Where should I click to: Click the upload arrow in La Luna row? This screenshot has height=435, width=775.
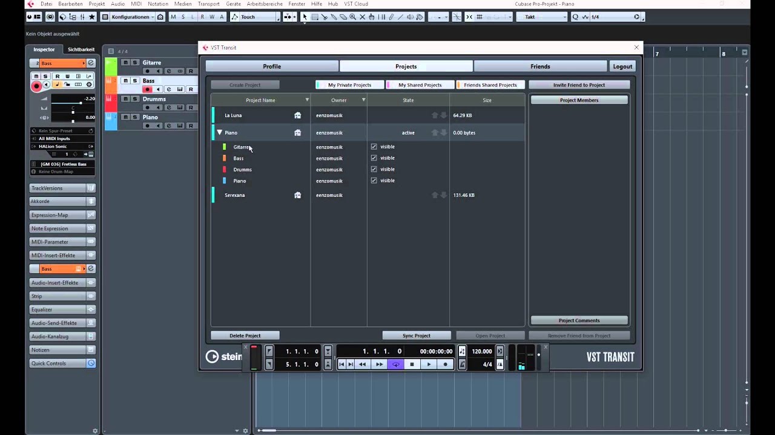[435, 115]
